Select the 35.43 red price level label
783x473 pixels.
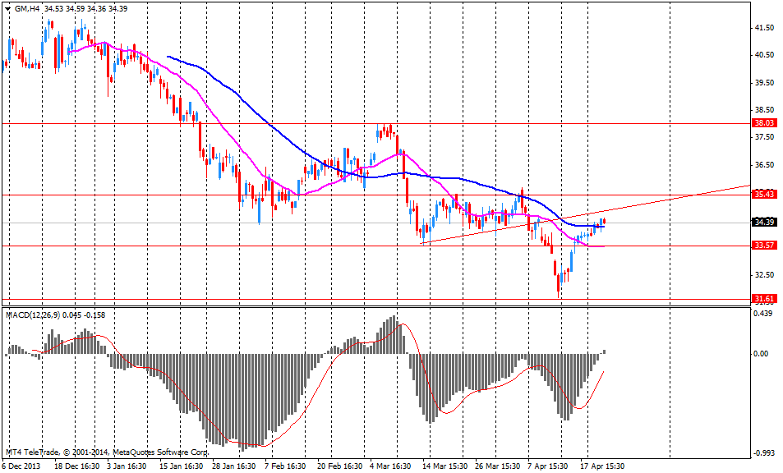[x=764, y=194]
